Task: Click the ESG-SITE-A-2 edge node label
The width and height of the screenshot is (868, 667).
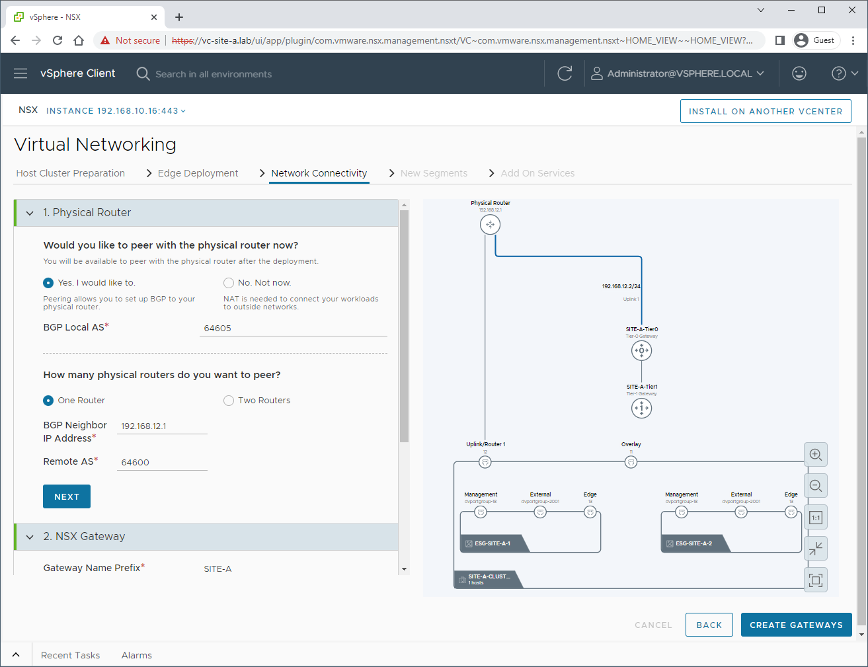Action: click(x=693, y=543)
